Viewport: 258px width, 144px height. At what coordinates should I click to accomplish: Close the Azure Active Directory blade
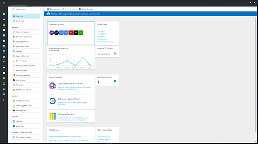pos(255,3)
